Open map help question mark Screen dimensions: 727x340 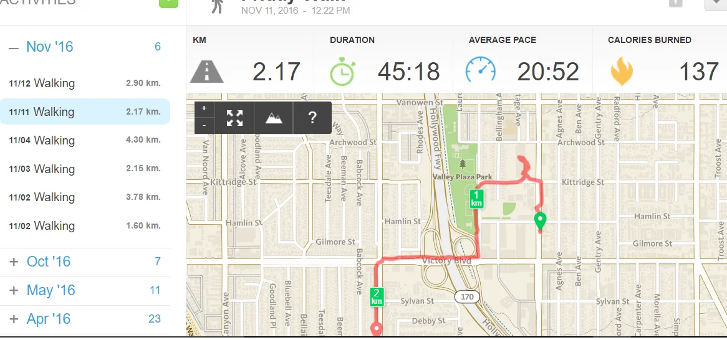click(x=312, y=118)
